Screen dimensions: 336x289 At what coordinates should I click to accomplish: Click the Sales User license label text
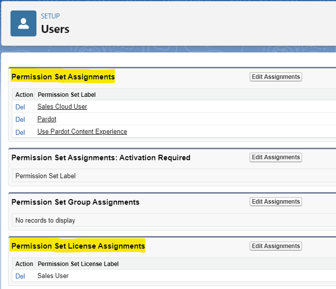(x=53, y=276)
